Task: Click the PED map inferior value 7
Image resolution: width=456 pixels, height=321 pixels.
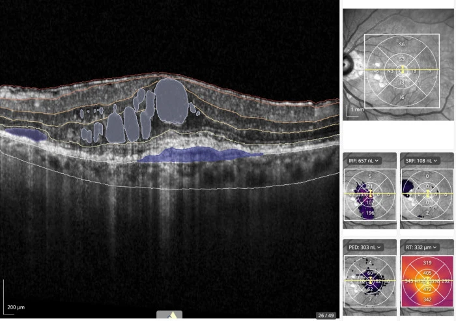Action: tap(370, 300)
